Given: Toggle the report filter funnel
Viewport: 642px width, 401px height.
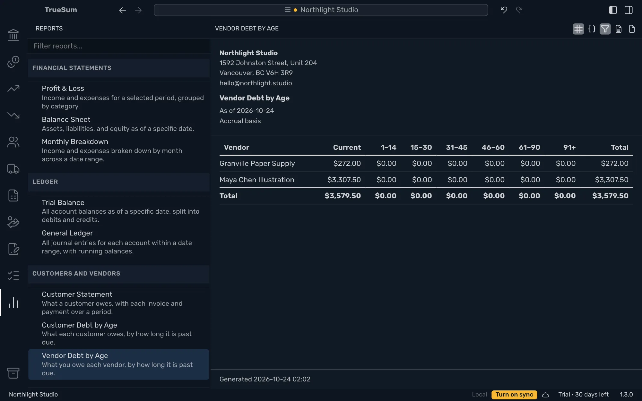Looking at the screenshot, I should 605,29.
